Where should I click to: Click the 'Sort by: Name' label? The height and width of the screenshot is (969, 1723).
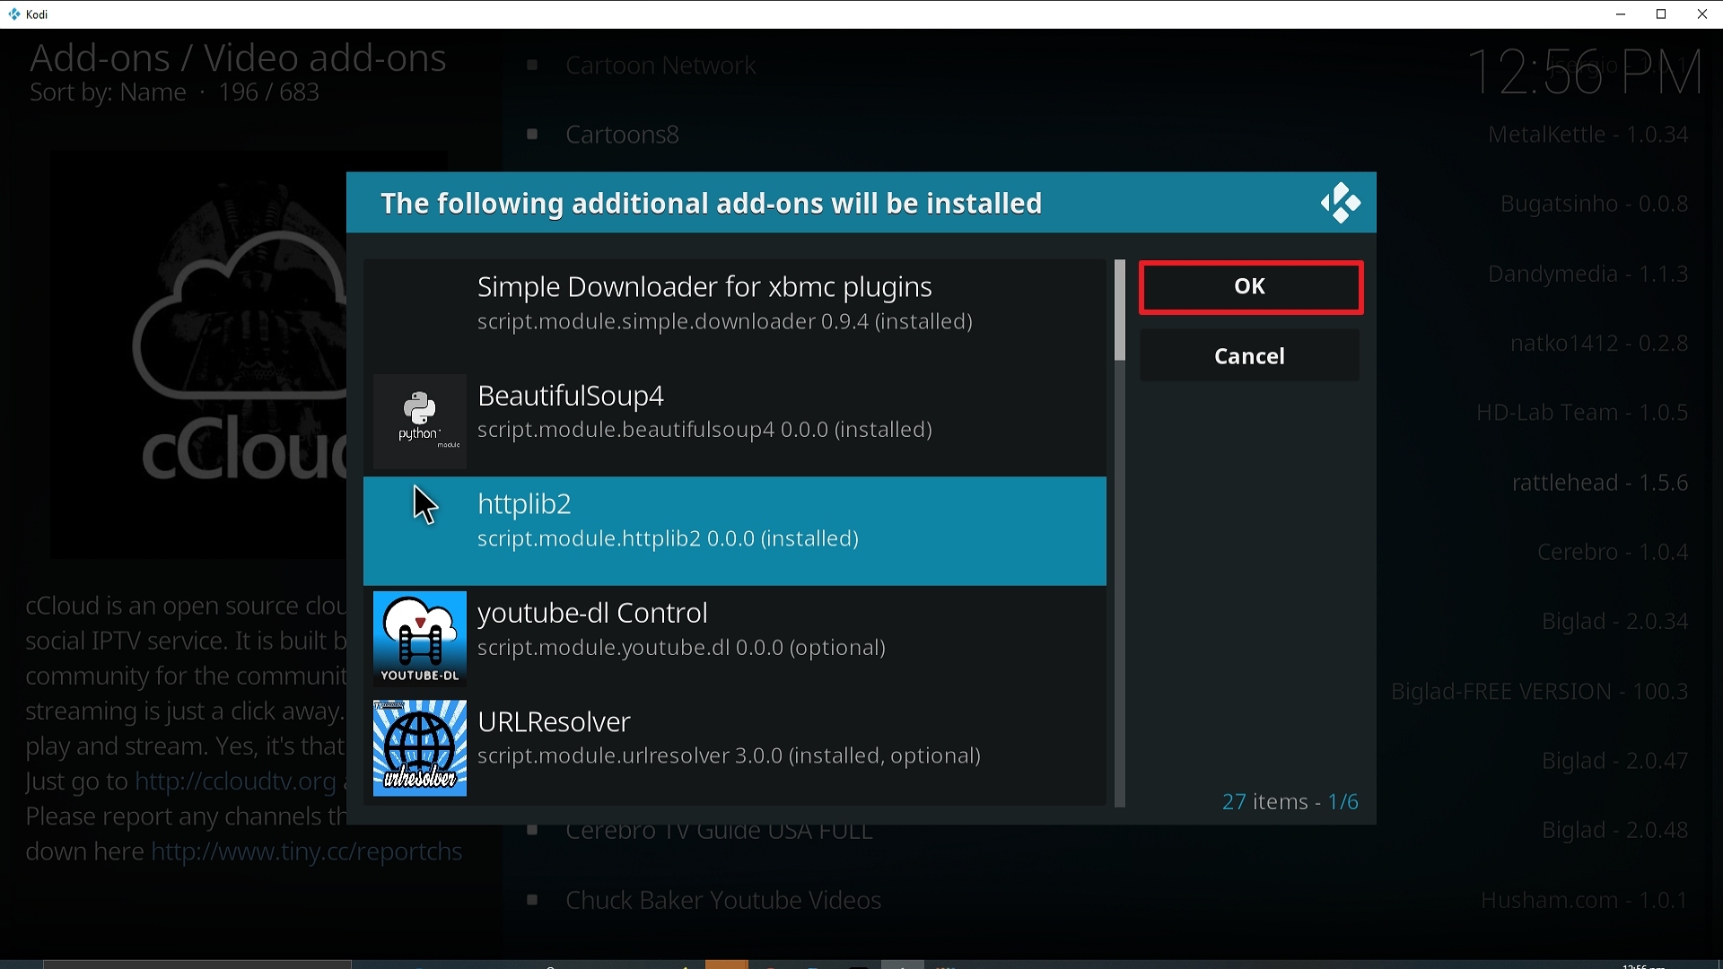pyautogui.click(x=108, y=92)
